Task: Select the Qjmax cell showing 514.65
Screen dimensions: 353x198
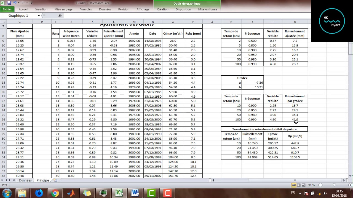Action: [x=273, y=157]
